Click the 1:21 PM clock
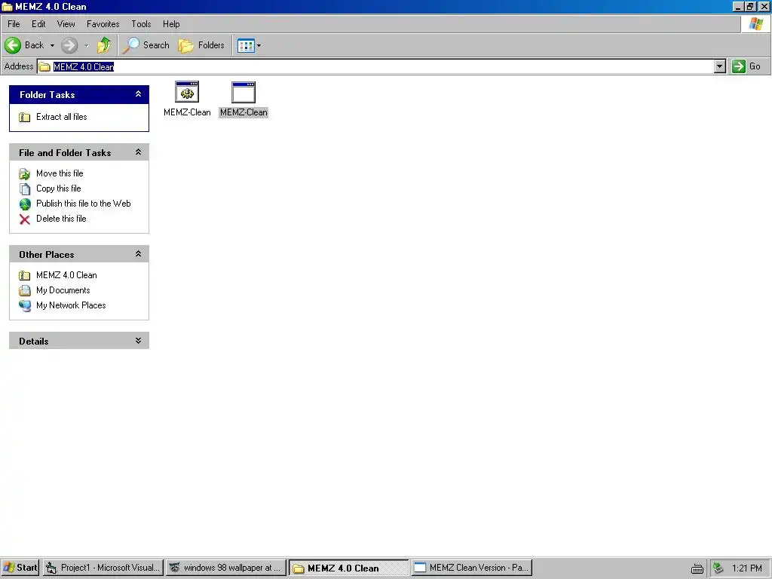 747,568
